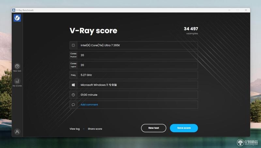Click the vsamples unit label

coord(192,34)
